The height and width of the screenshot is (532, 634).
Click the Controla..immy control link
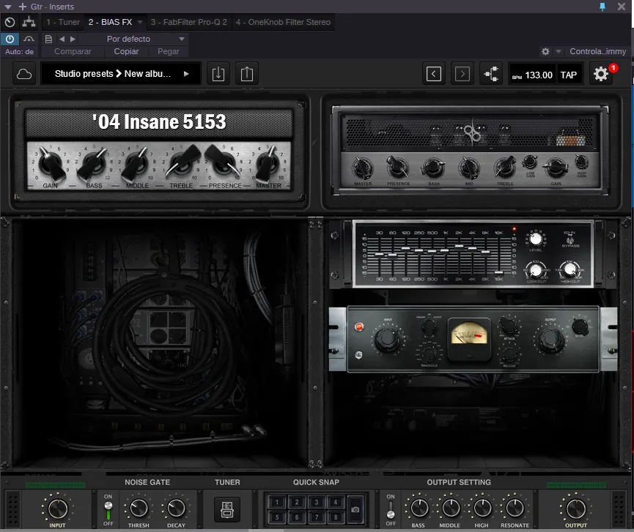(x=597, y=51)
